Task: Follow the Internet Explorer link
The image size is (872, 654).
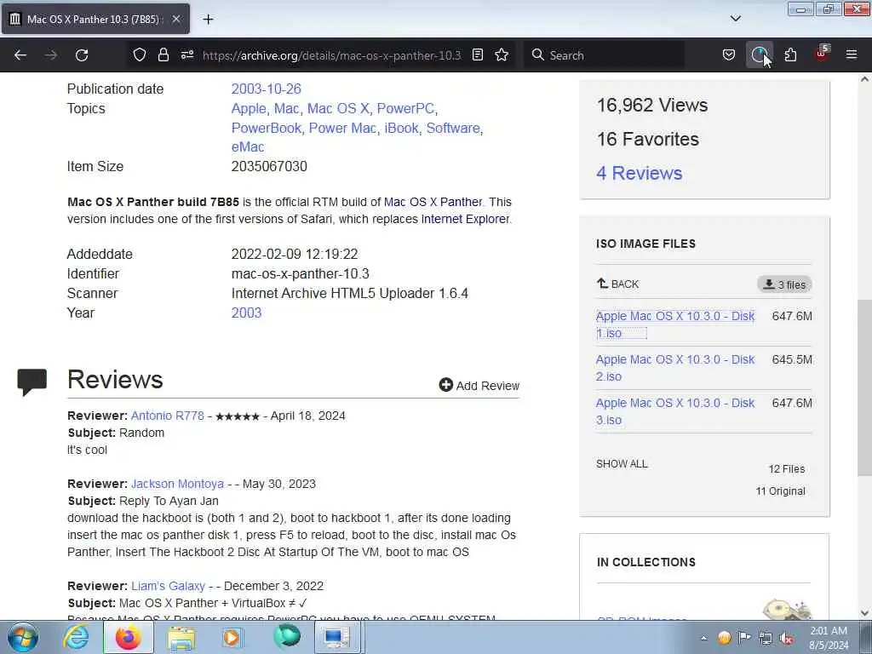Action: pos(465,219)
